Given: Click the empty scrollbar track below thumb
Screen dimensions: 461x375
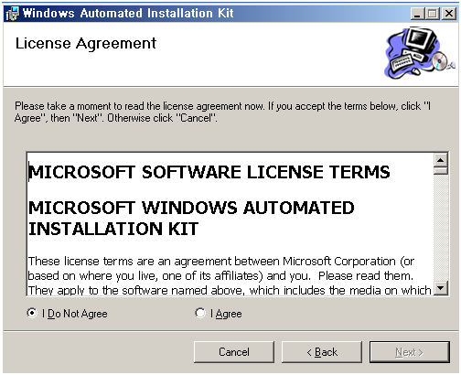Looking at the screenshot, I should click(440, 228).
